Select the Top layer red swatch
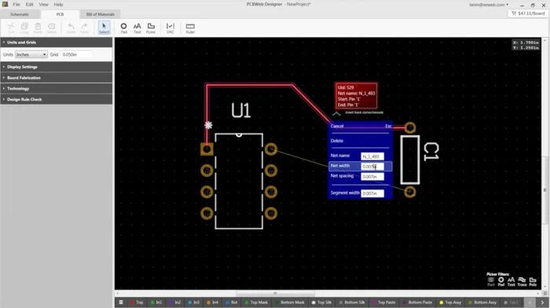This screenshot has height=308, width=550. (132, 302)
